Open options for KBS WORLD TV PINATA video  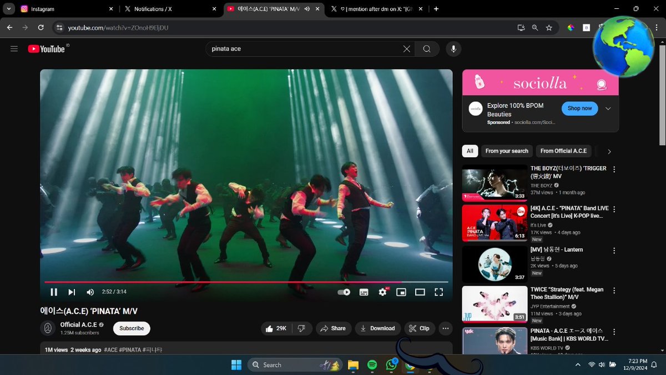click(614, 332)
